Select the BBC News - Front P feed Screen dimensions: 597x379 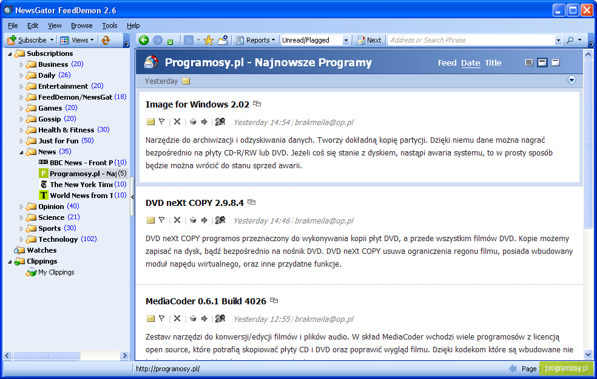click(x=83, y=163)
